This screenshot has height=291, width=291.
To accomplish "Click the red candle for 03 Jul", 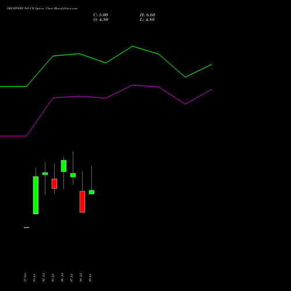I will tap(54, 183).
